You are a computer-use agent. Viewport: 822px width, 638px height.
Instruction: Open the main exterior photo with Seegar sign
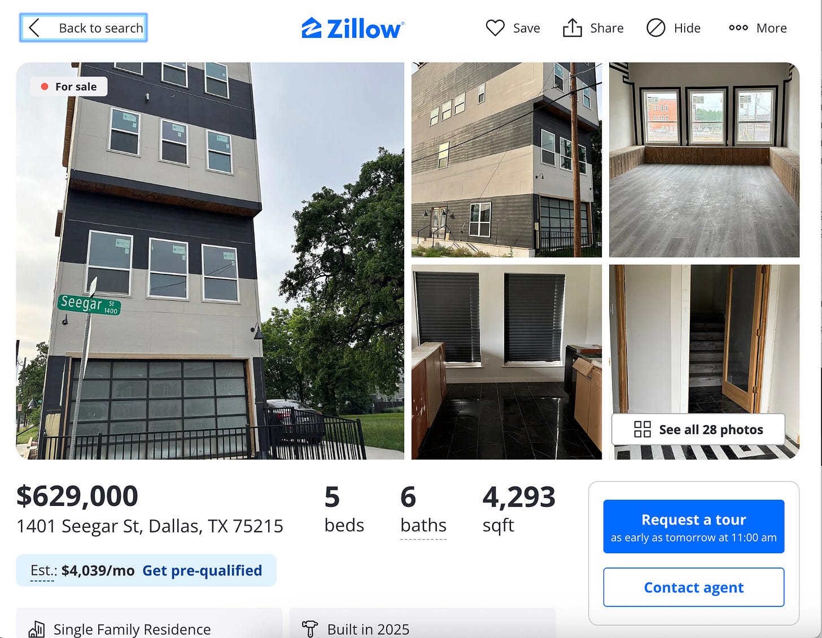(x=210, y=260)
